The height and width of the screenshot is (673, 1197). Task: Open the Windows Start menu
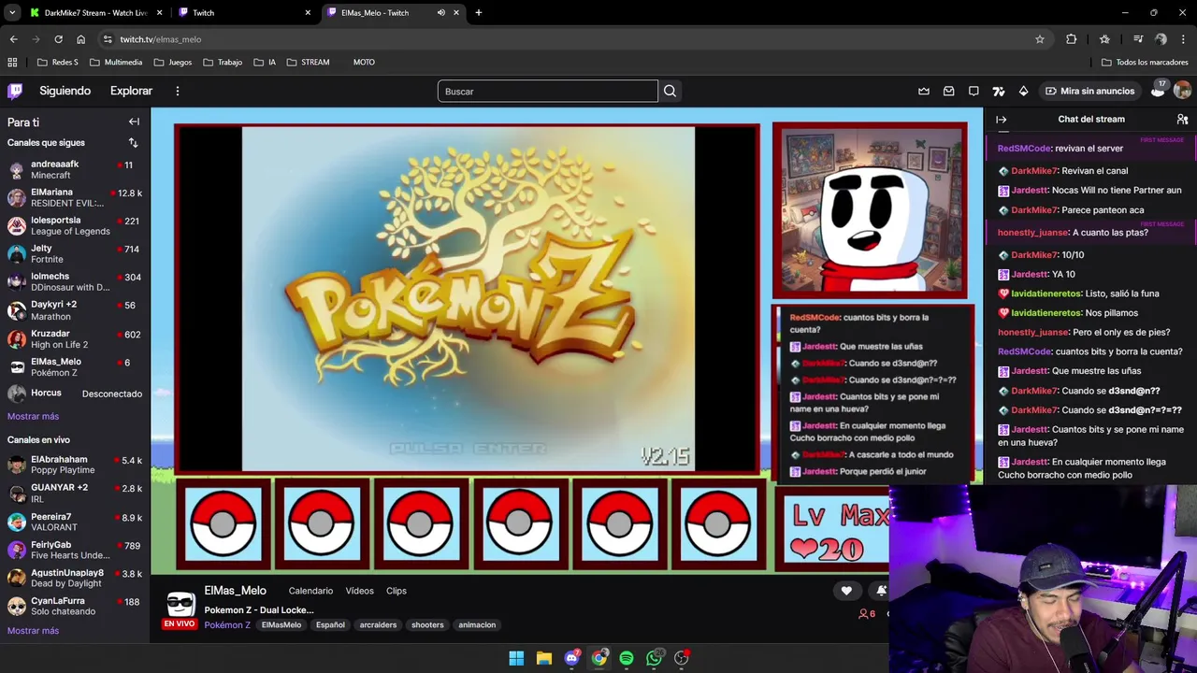[x=516, y=658]
